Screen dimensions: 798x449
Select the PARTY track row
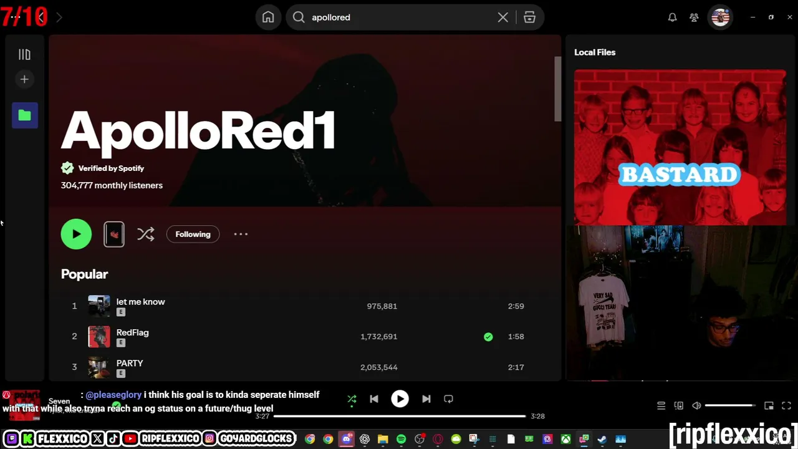pos(299,367)
